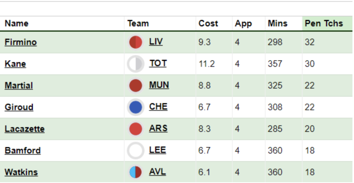
Task: Click the Liverpool team badge icon
Action: [136, 42]
